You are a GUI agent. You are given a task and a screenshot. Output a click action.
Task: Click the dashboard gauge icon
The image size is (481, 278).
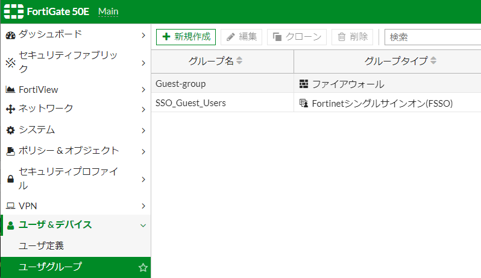pyautogui.click(x=10, y=36)
